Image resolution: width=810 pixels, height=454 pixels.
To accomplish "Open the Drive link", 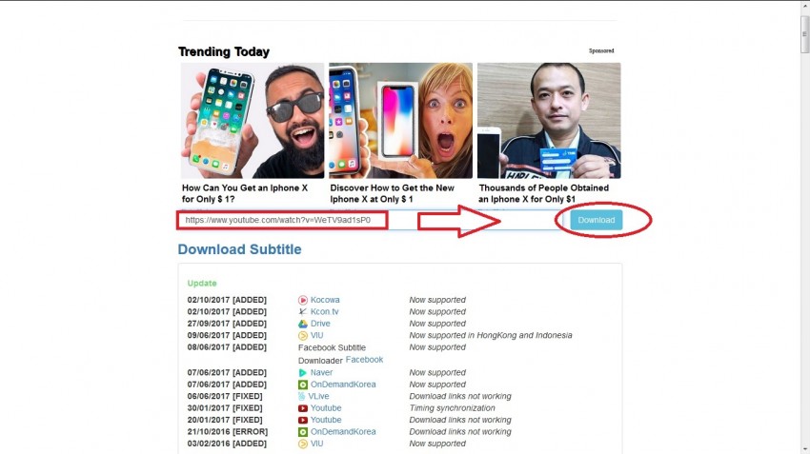I will tap(320, 324).
